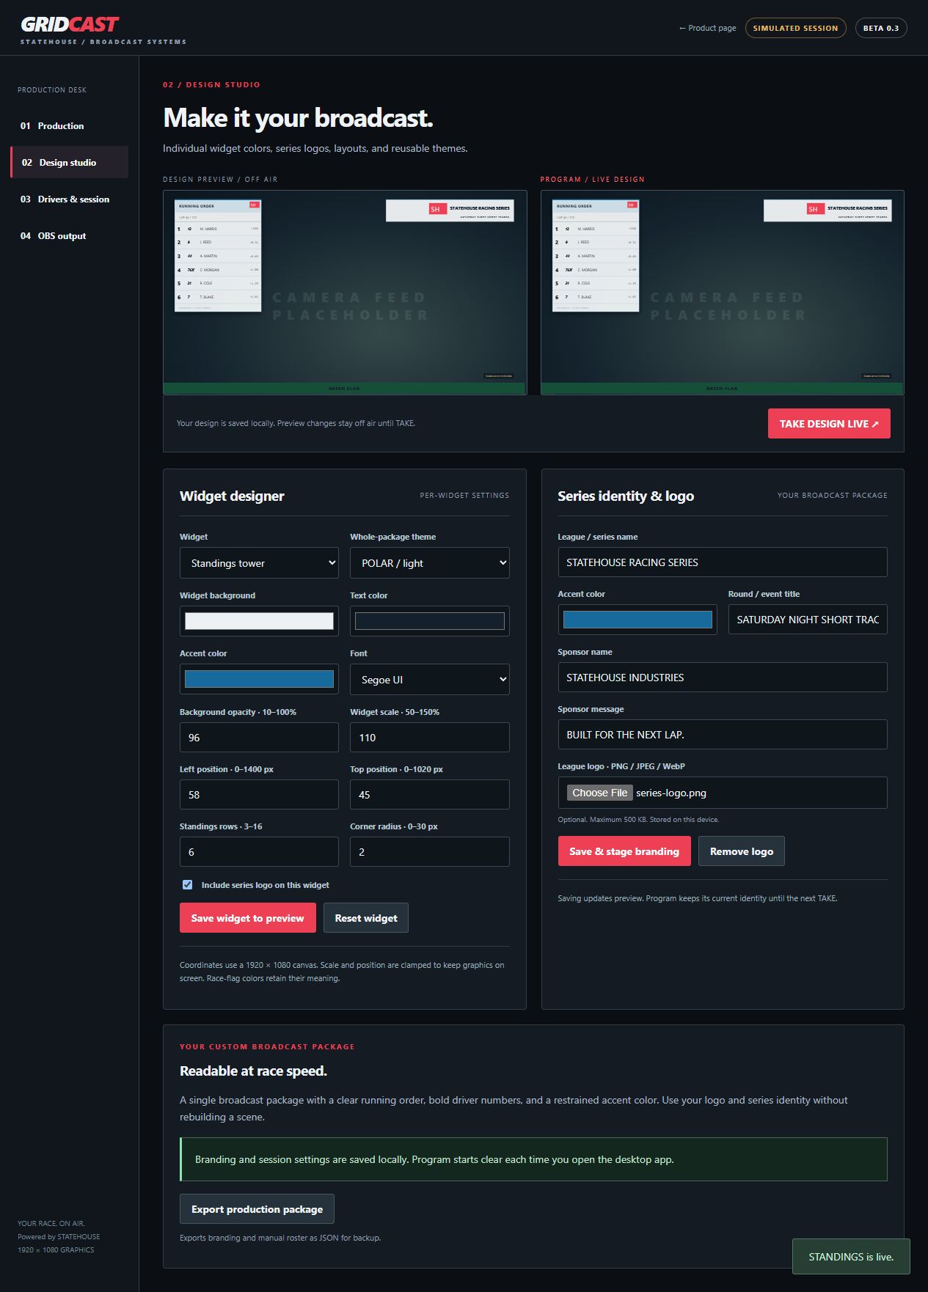Toggle Include series logo on this widget
928x1292 pixels.
tap(188, 885)
